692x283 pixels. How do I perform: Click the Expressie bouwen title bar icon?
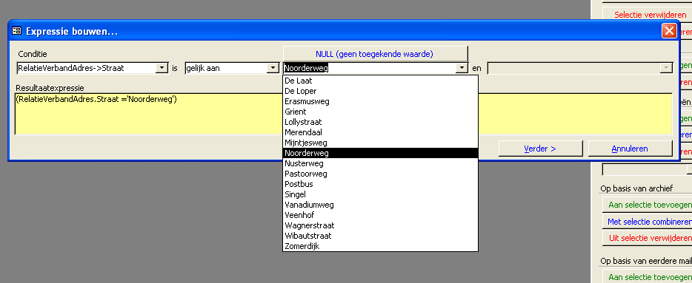coord(17,31)
